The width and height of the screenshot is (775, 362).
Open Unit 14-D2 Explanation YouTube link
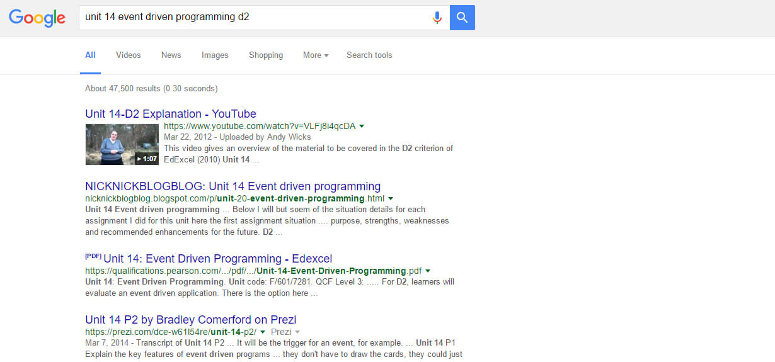click(171, 114)
